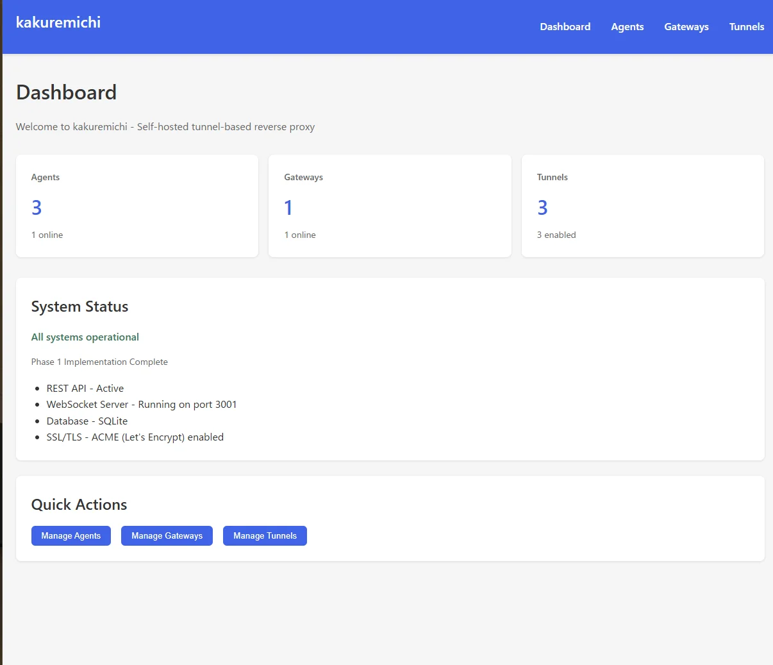Image resolution: width=773 pixels, height=665 pixels.
Task: Click the Gateways count number in stats card
Action: click(x=288, y=208)
